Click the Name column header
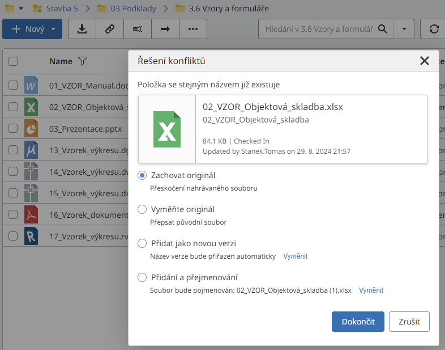 coord(61,61)
